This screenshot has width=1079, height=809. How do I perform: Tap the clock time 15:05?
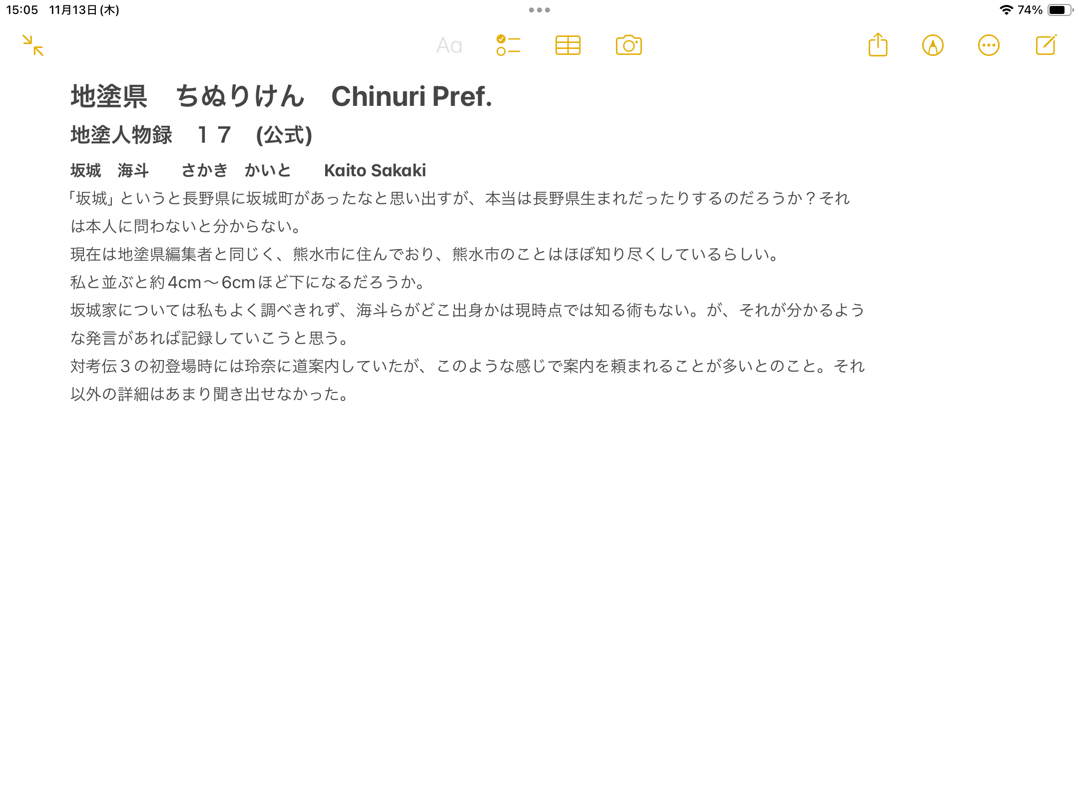click(22, 10)
